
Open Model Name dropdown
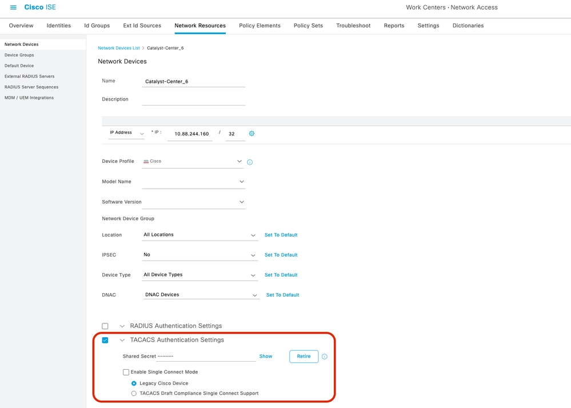[193, 182]
